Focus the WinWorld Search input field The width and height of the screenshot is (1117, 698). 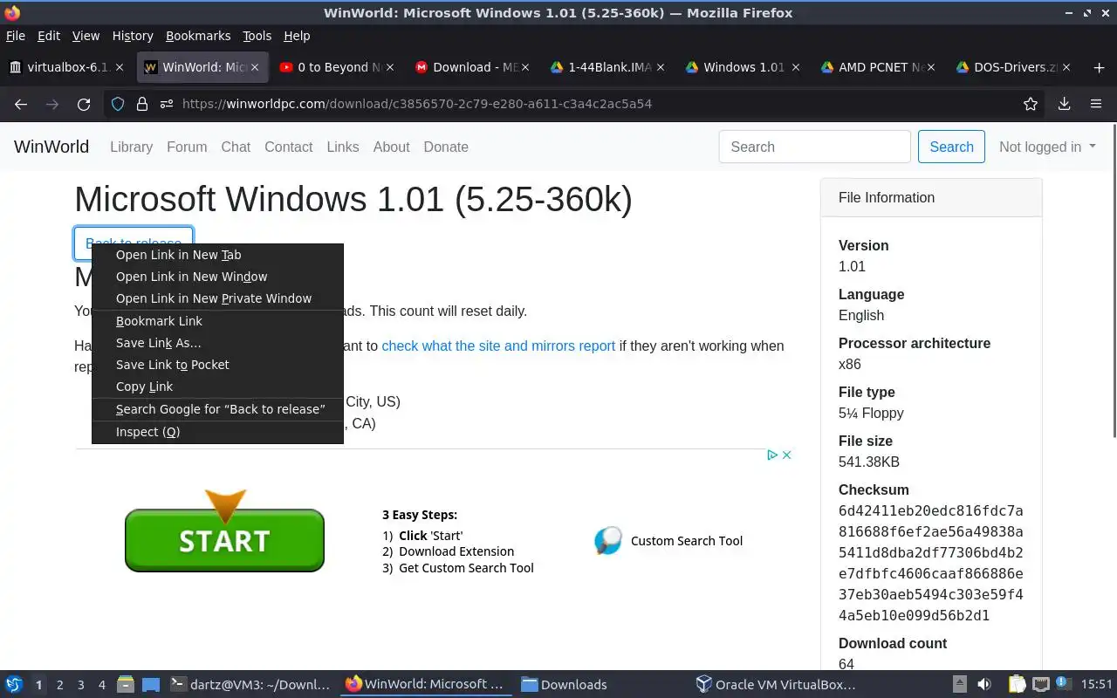pos(815,147)
